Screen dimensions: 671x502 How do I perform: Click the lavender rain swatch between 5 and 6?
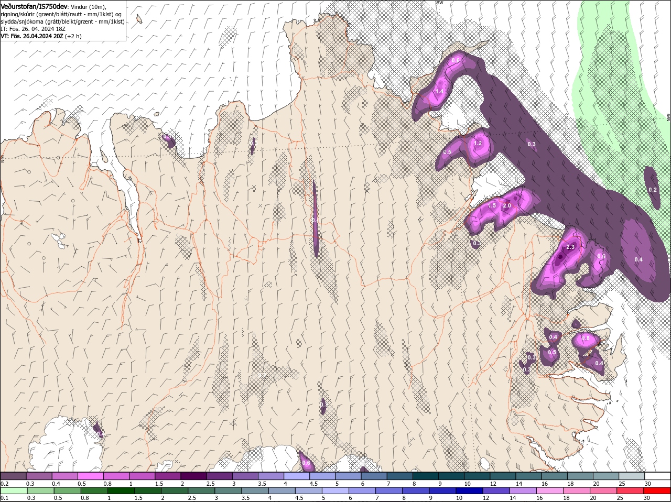click(335, 491)
